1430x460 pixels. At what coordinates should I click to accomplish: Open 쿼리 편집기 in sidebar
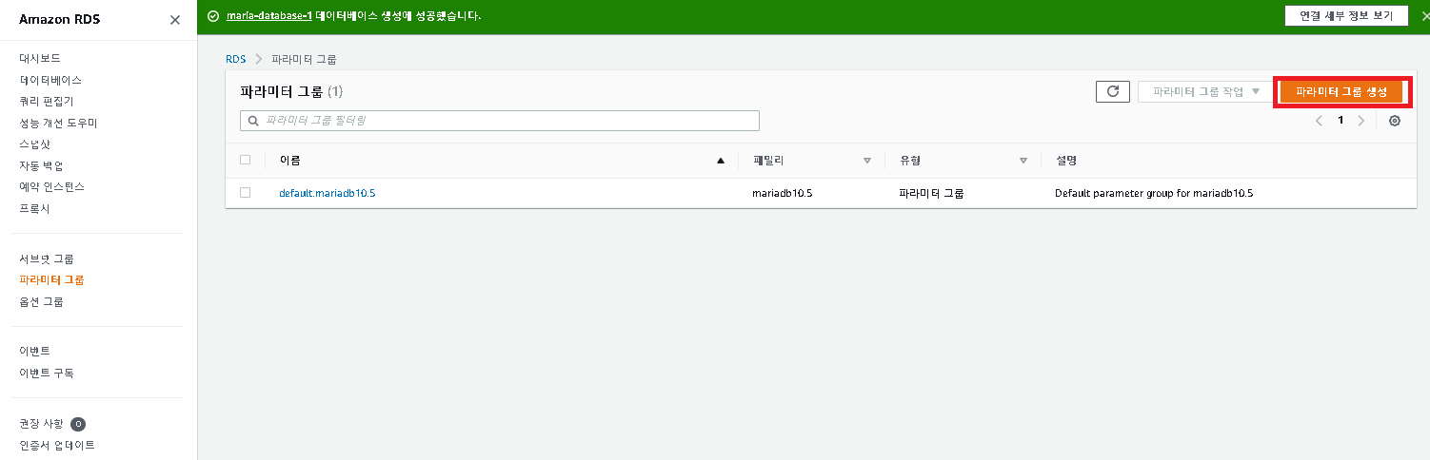tap(47, 102)
